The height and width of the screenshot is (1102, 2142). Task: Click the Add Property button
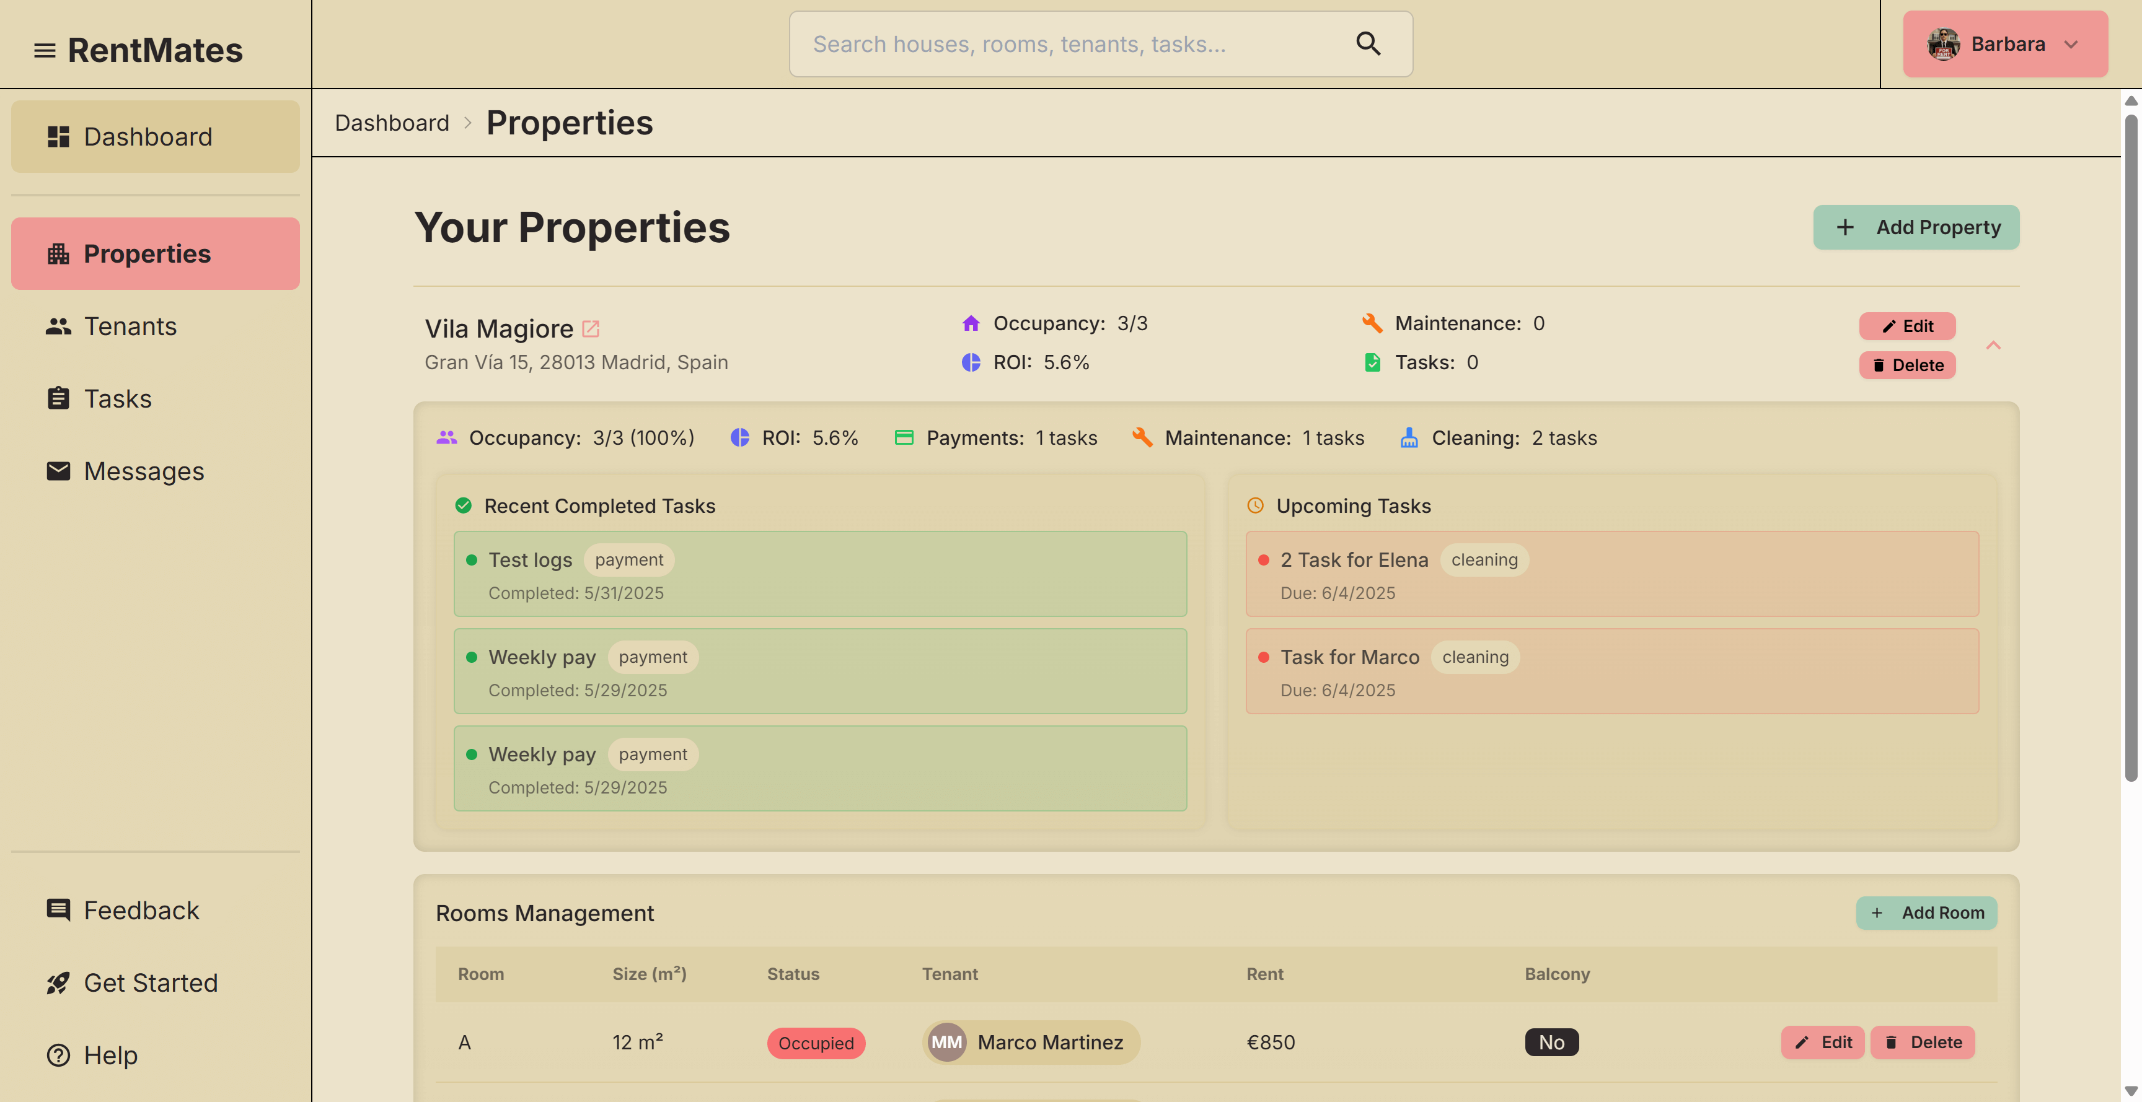point(1916,227)
